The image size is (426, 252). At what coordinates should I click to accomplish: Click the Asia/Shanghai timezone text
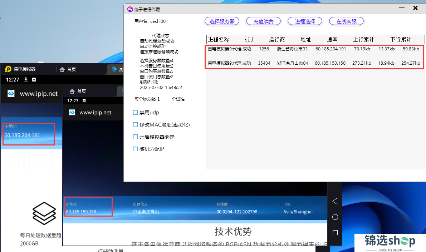tap(298, 212)
